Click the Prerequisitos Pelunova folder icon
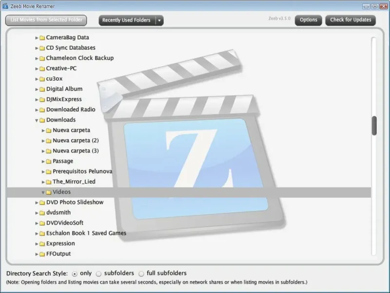The width and height of the screenshot is (390, 293). [x=48, y=172]
